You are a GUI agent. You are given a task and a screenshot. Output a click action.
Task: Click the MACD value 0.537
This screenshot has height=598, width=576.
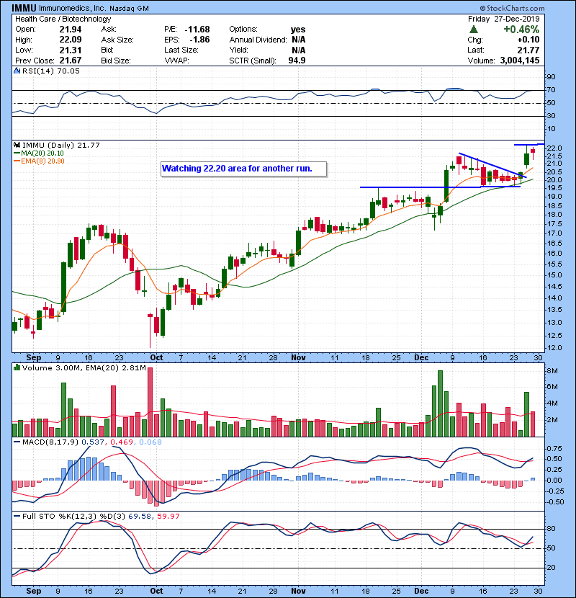coord(93,442)
